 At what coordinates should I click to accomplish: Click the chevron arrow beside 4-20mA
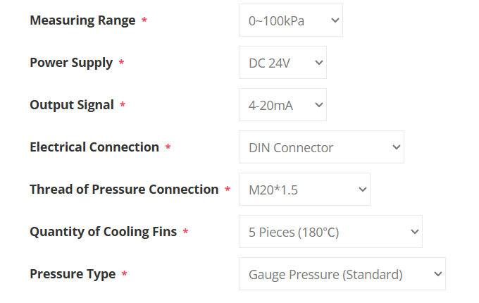tap(318, 105)
